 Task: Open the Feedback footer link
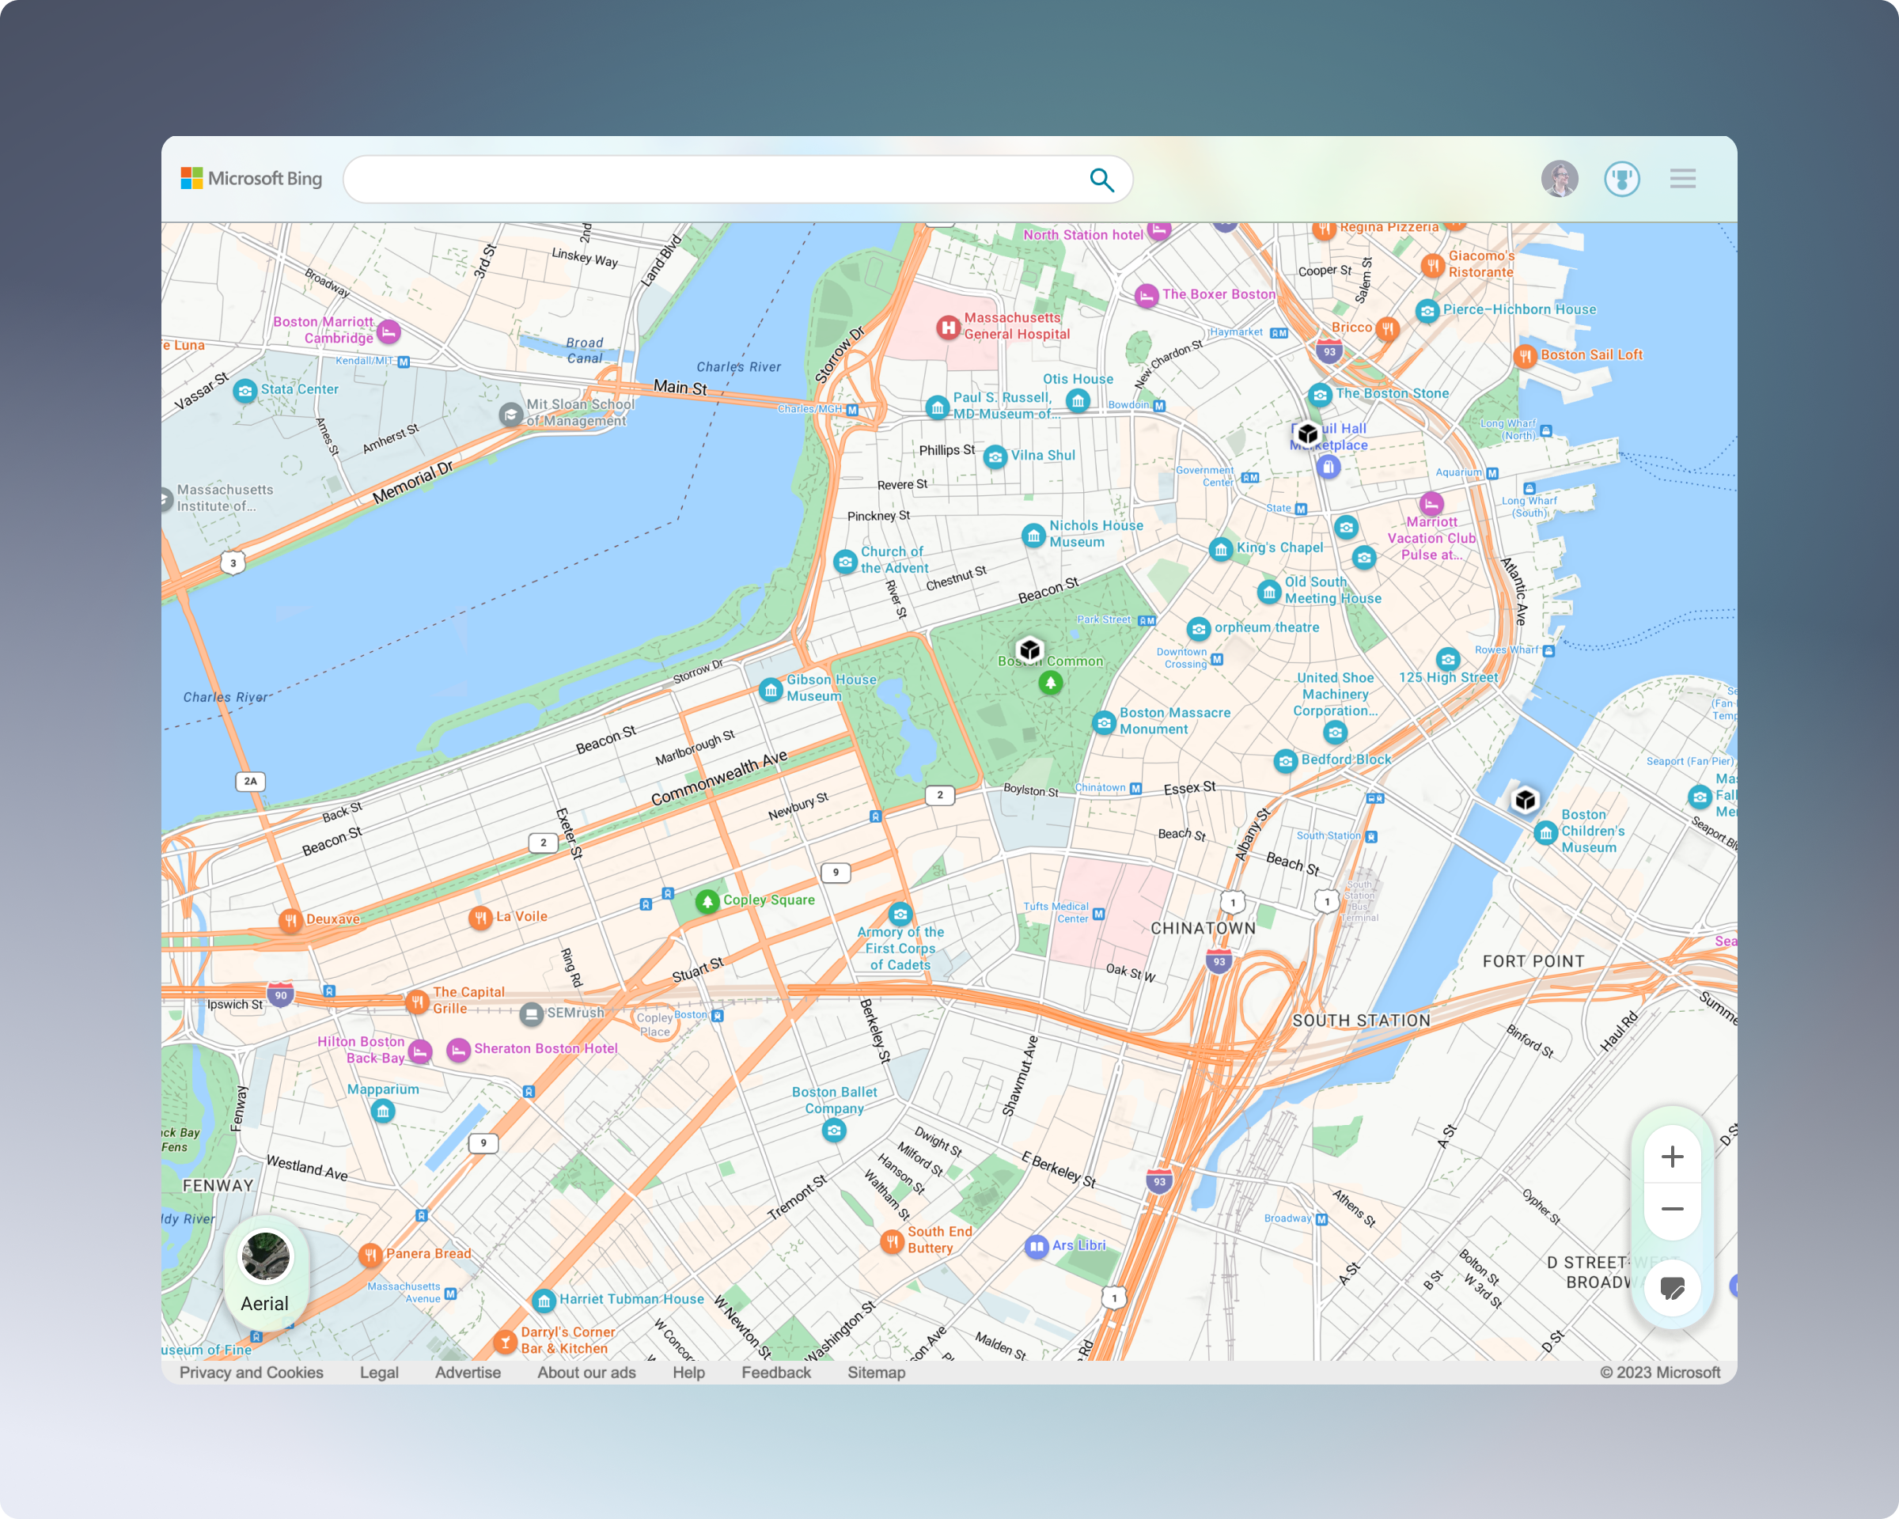[775, 1372]
